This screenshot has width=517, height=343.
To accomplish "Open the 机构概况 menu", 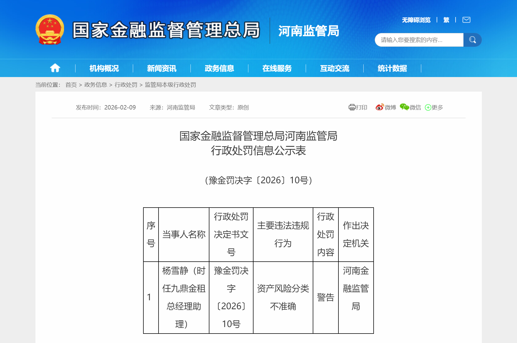I will tap(104, 68).
